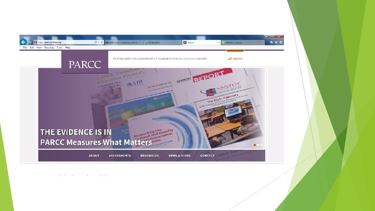
Task: Open the Edit menu
Action: [32, 48]
